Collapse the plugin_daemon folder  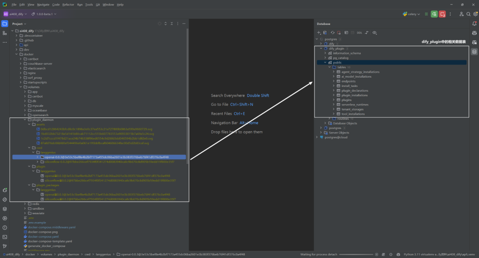[25, 120]
